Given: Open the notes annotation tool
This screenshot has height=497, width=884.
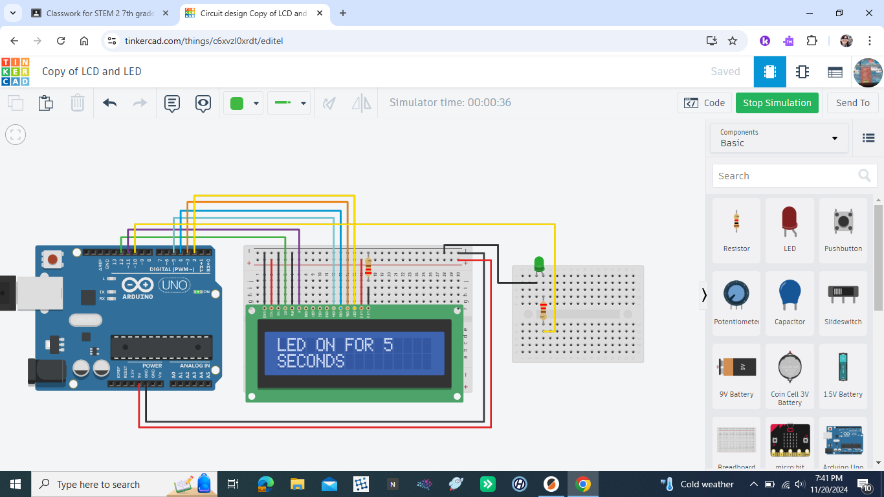Looking at the screenshot, I should [171, 103].
